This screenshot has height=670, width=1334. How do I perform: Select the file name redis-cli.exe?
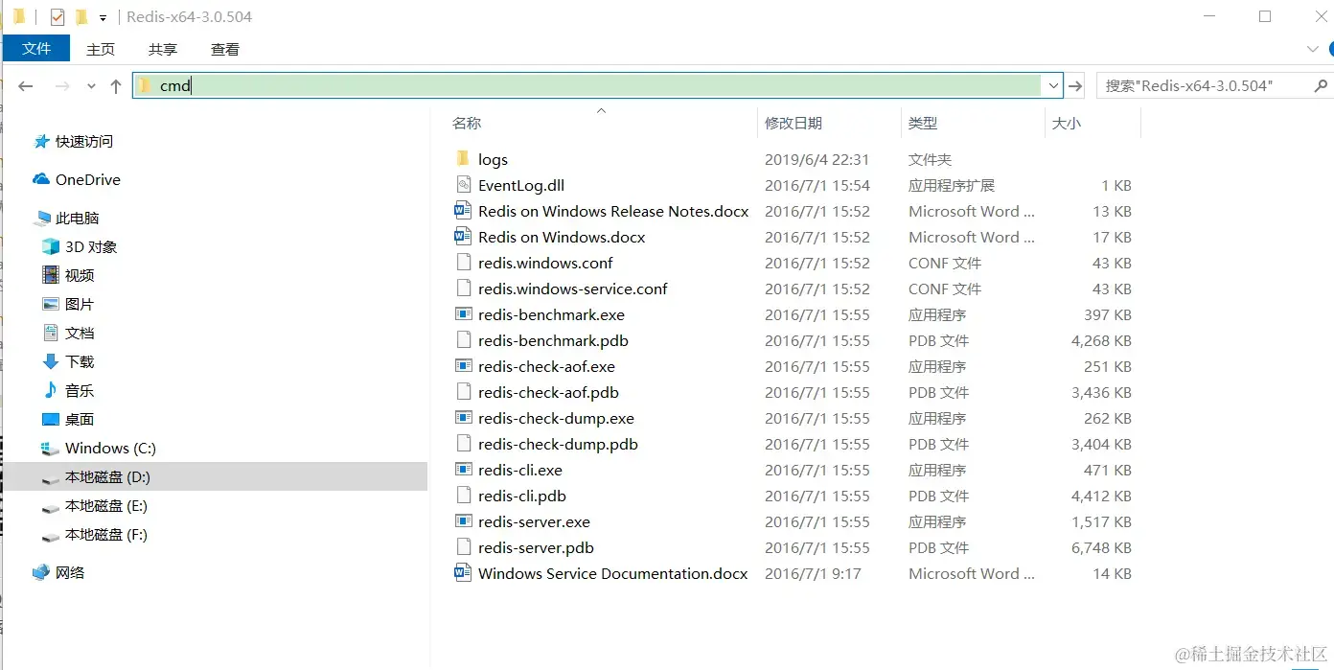pyautogui.click(x=520, y=470)
